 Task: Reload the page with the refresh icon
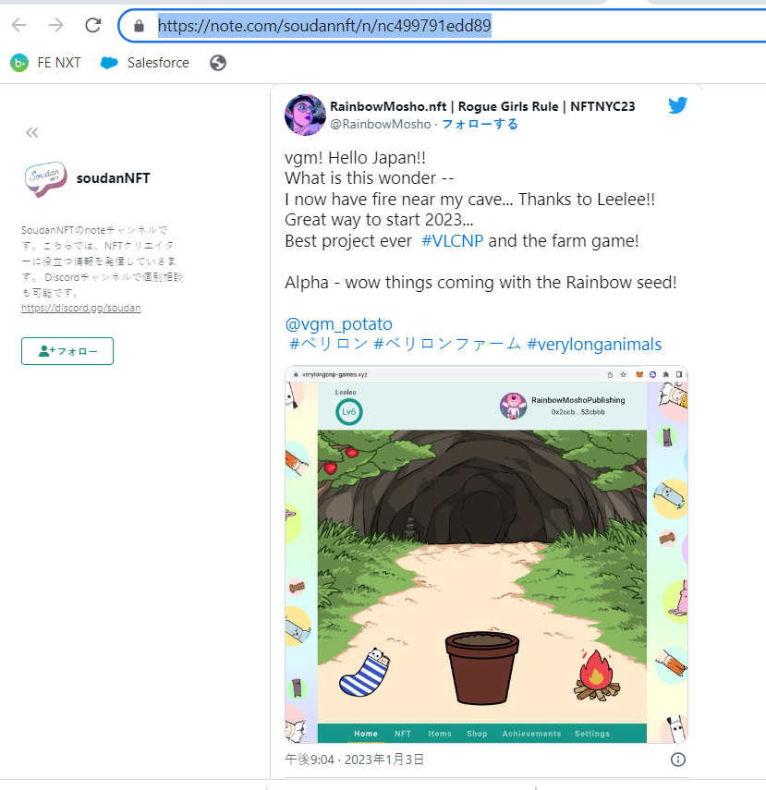coord(93,25)
